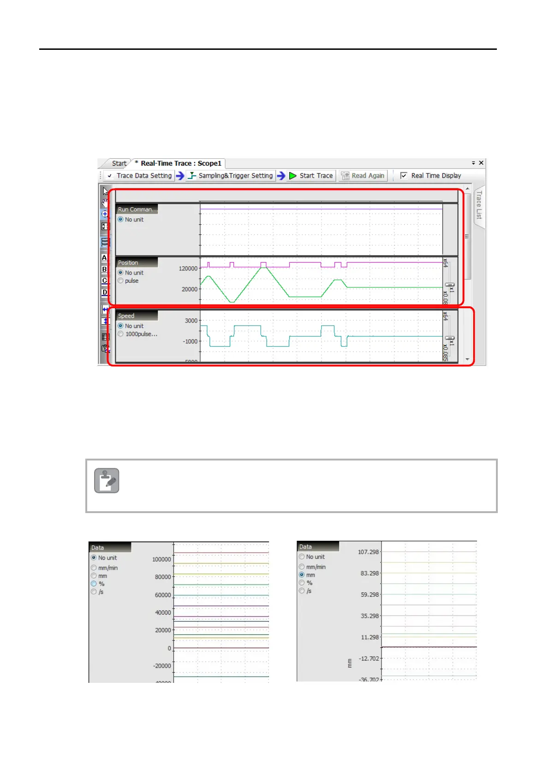The width and height of the screenshot is (549, 777).
Task: Click the left Data panel header
Action: [x=110, y=548]
